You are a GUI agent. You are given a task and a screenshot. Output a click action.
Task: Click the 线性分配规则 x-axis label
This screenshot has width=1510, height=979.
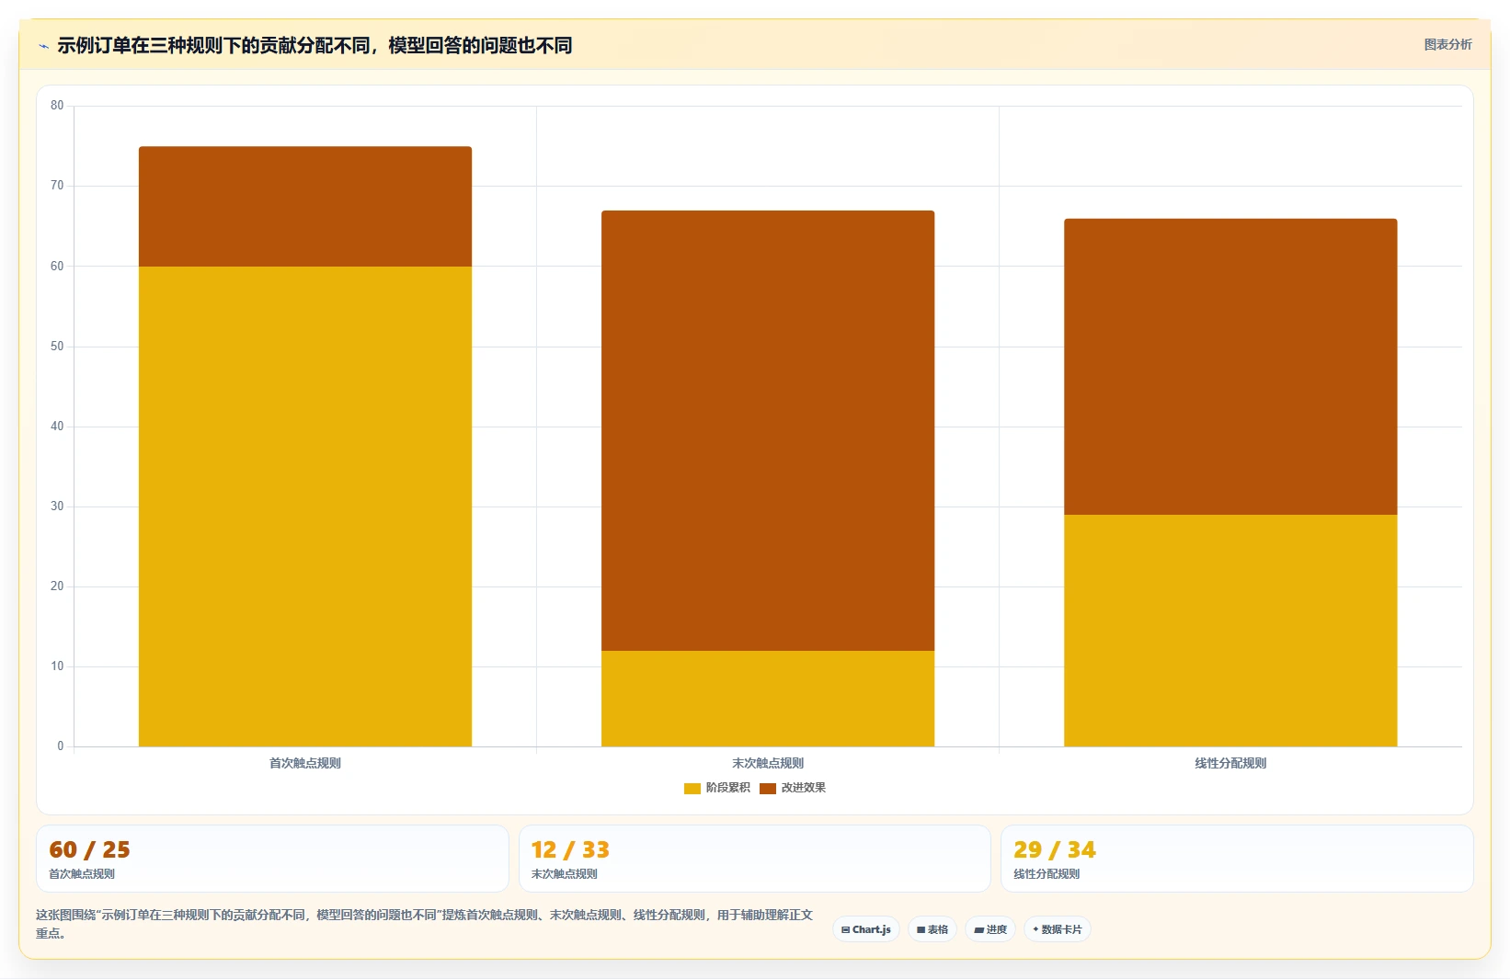click(x=1230, y=763)
